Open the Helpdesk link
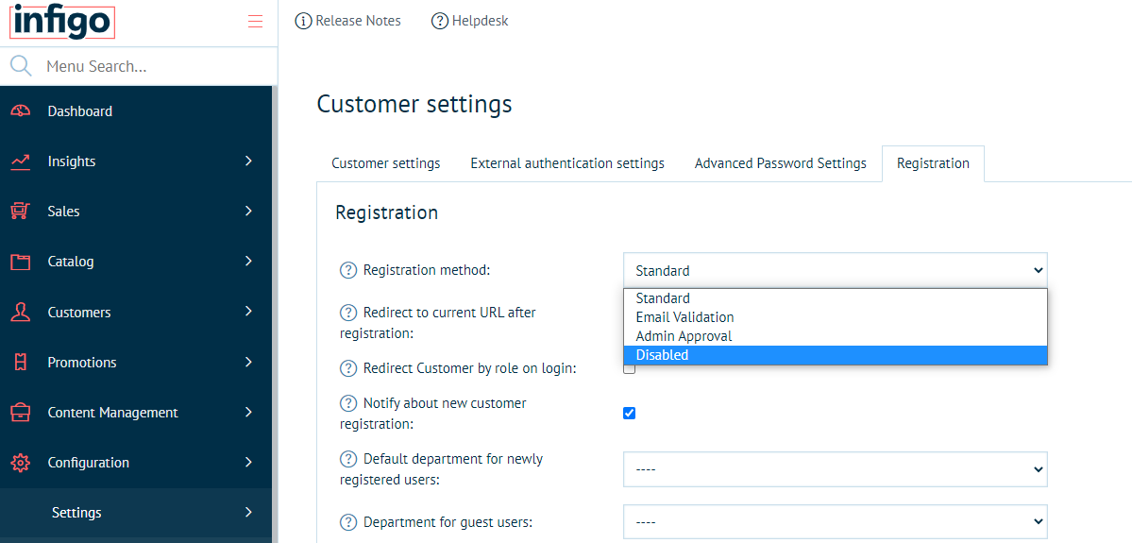The height and width of the screenshot is (543, 1132). pos(470,21)
